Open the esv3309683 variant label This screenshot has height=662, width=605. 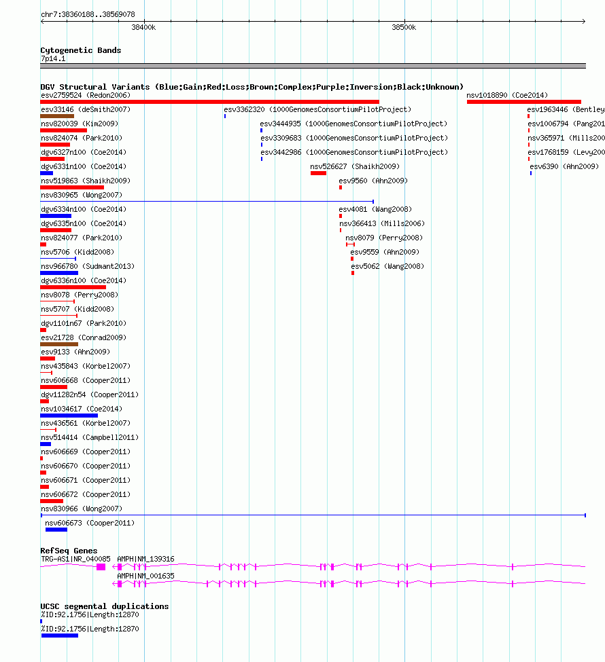354,138
